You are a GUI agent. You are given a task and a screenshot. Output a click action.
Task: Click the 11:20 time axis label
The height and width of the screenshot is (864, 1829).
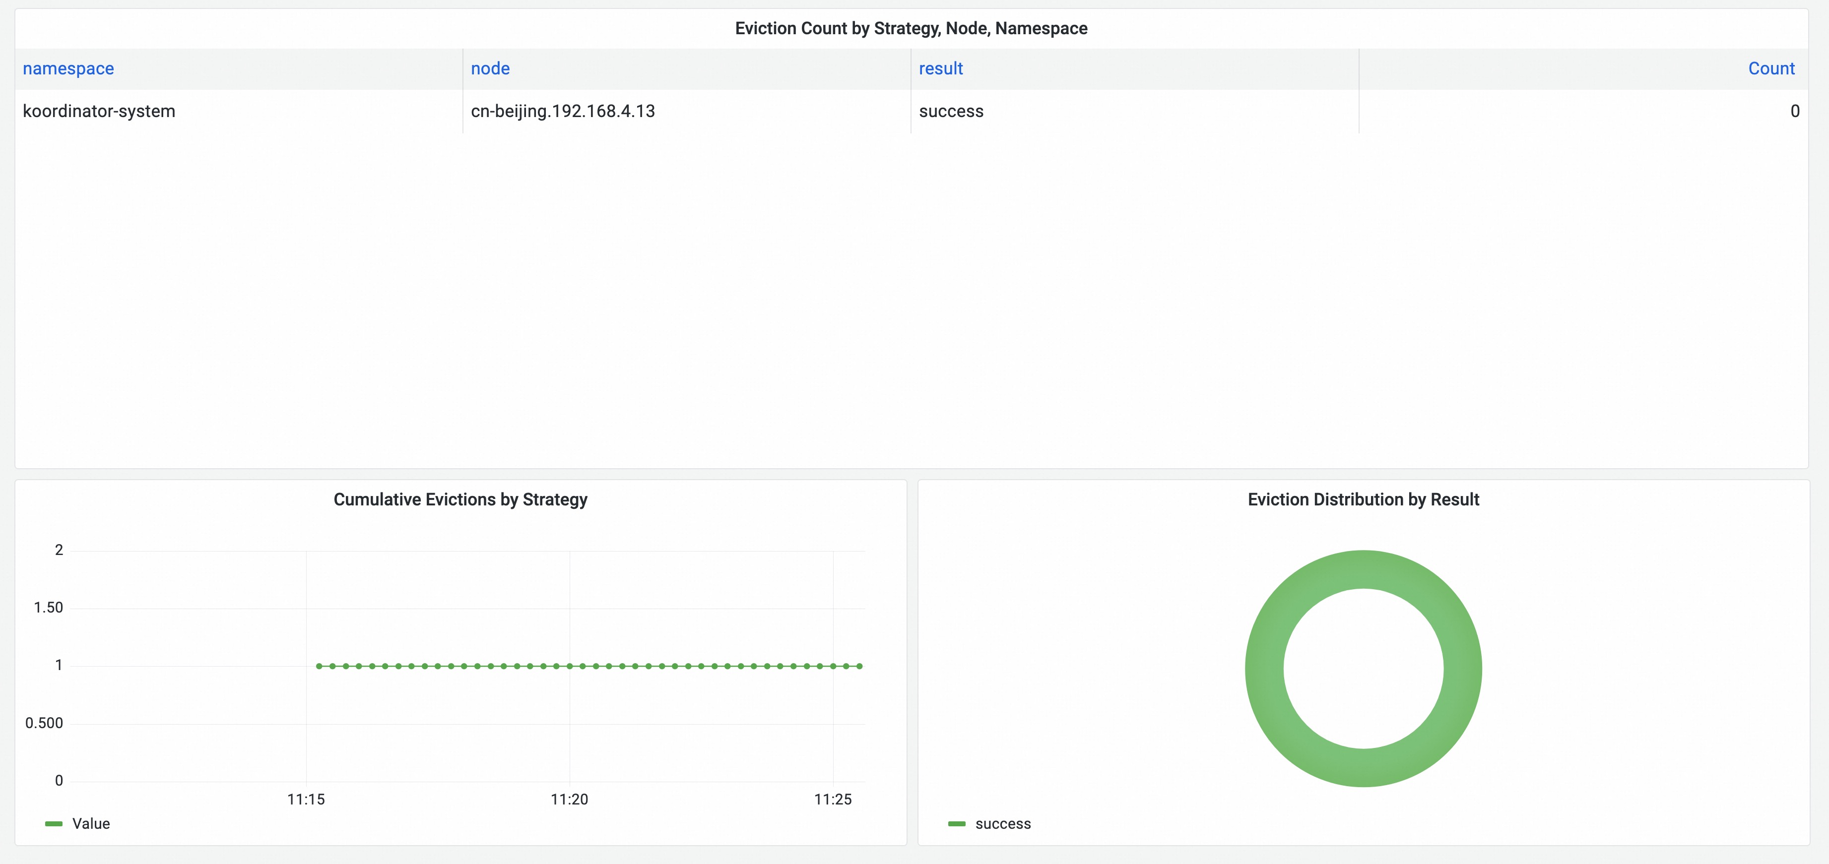[x=569, y=800]
